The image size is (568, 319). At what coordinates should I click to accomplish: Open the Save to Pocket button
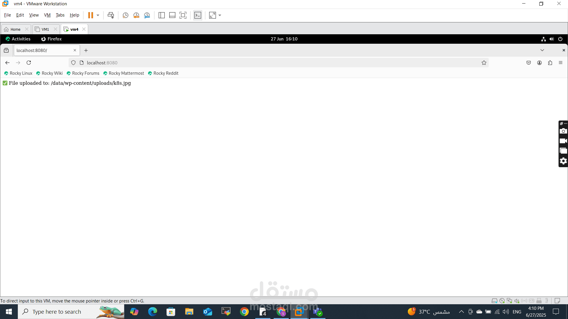click(529, 63)
